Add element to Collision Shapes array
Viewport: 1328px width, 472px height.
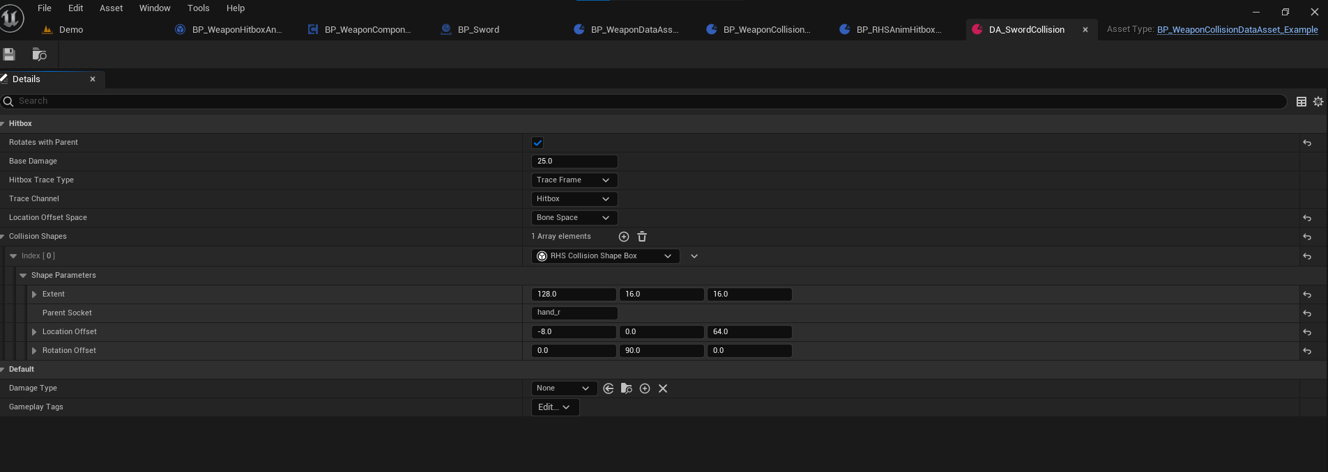(624, 237)
